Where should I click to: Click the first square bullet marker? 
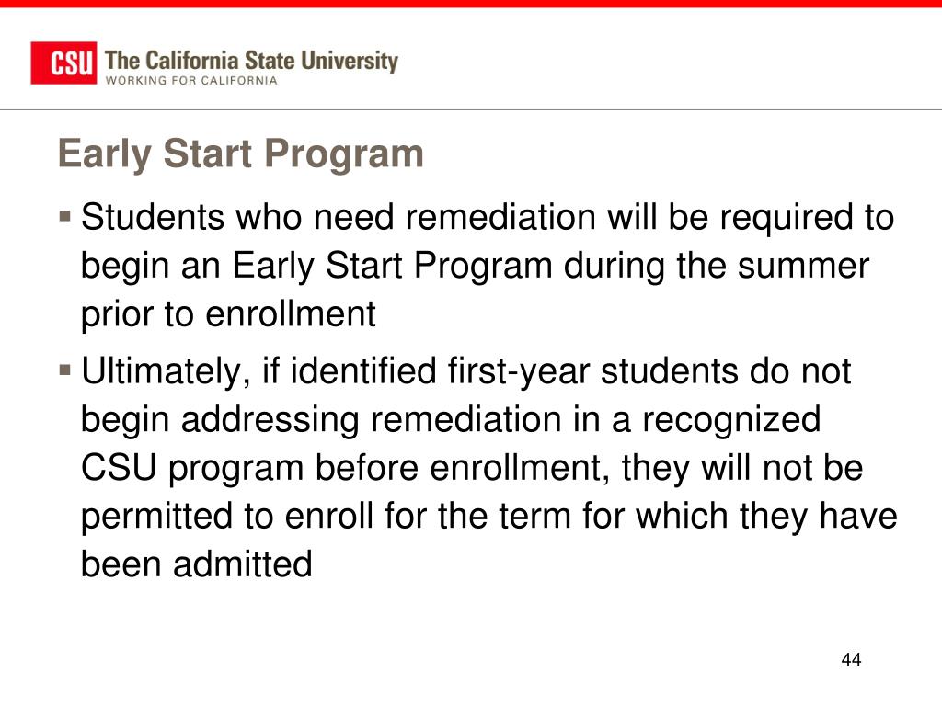pyautogui.click(x=65, y=215)
